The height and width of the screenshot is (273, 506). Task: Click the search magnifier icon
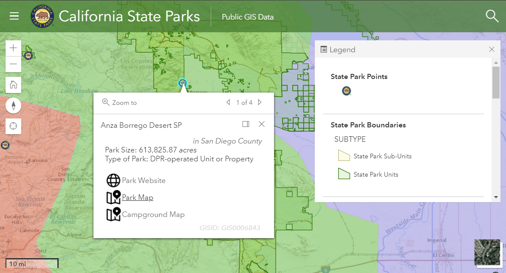492,16
